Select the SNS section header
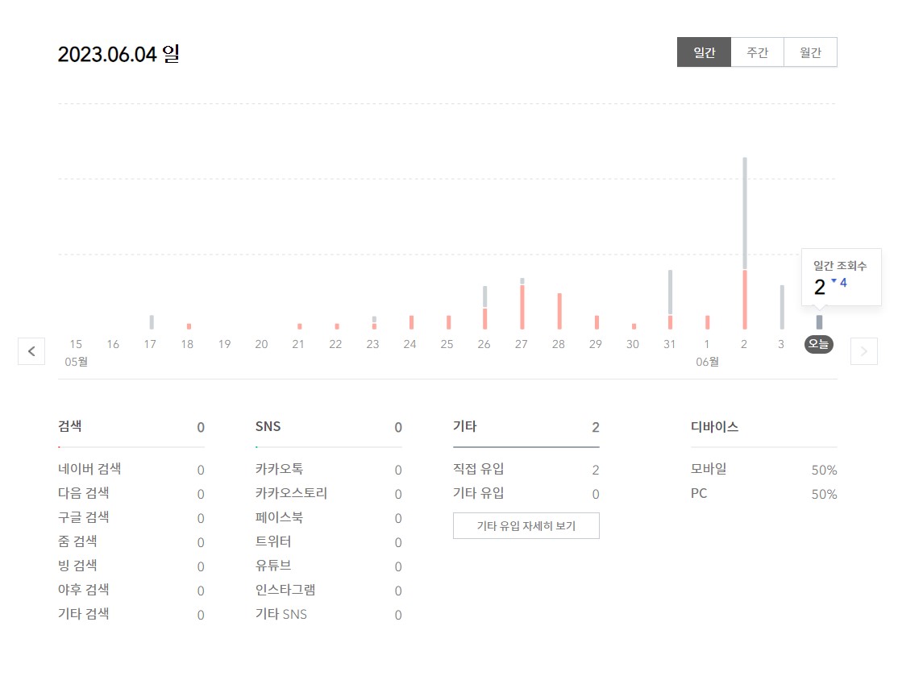The height and width of the screenshot is (680, 898). pyautogui.click(x=268, y=426)
